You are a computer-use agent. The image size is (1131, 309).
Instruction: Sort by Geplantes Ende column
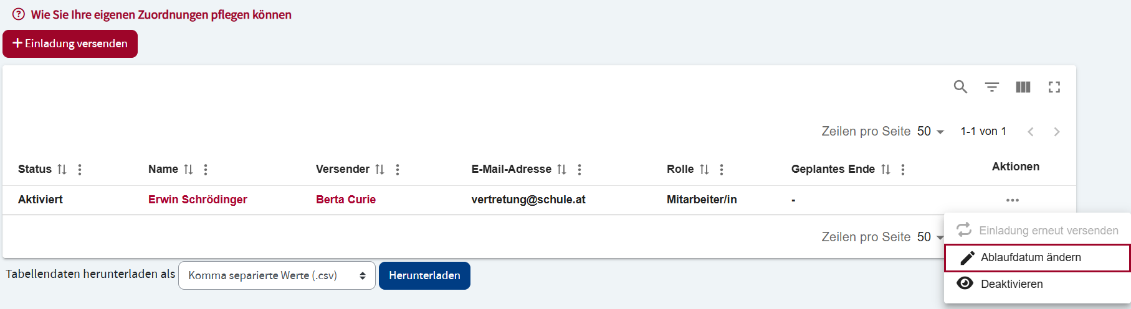coord(885,169)
